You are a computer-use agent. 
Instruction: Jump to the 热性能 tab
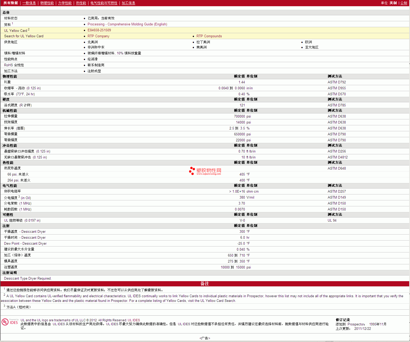pyautogui.click(x=81, y=3)
